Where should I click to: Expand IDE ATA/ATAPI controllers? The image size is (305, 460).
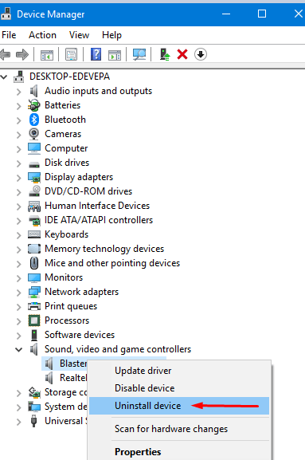click(19, 221)
